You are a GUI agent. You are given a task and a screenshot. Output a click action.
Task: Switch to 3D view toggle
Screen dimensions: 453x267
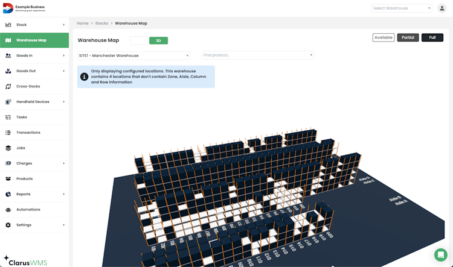coord(158,40)
